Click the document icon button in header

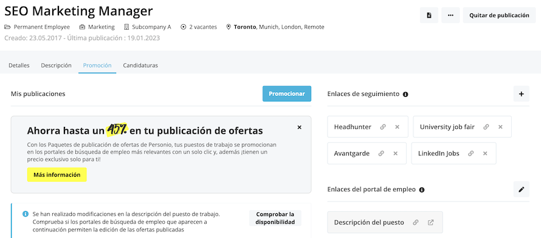tap(429, 15)
